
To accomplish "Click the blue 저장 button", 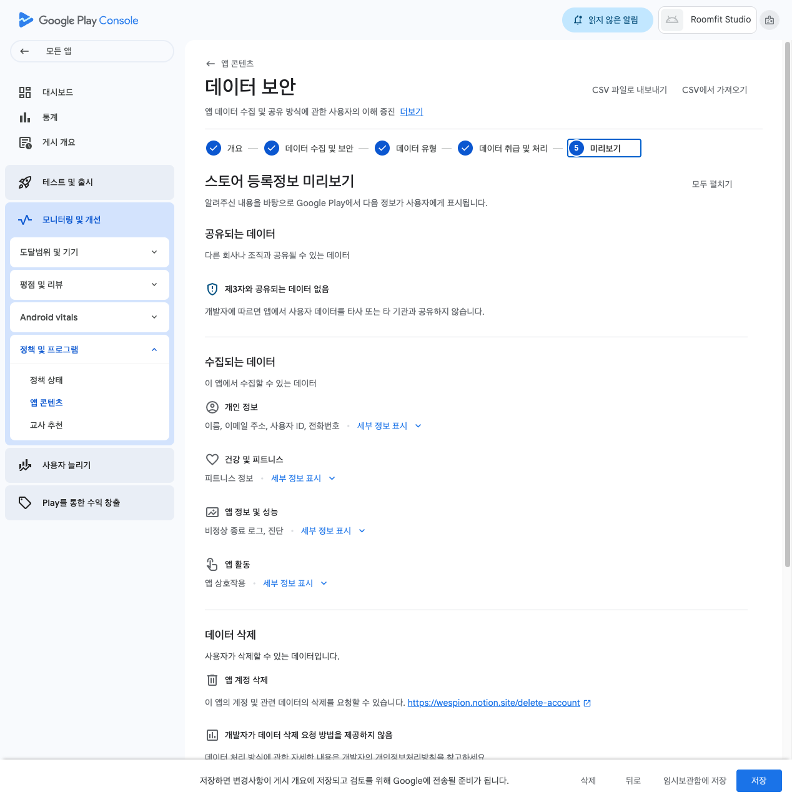I will [758, 781].
